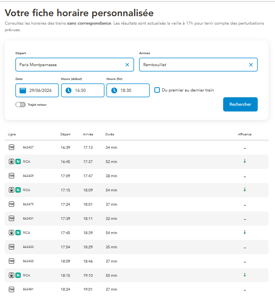This screenshot has width=275, height=301.
Task: Select train number 862433
Action: (x=28, y=247)
